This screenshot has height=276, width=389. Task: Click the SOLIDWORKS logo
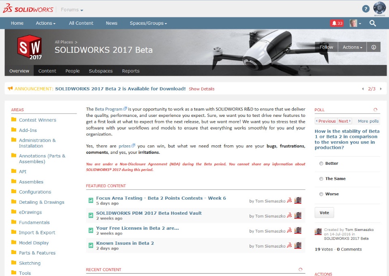28,9
